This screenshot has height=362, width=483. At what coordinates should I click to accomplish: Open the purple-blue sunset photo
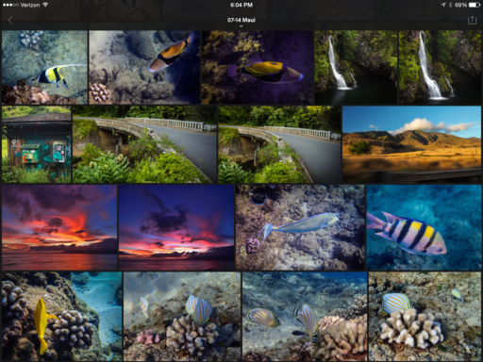pos(176,227)
